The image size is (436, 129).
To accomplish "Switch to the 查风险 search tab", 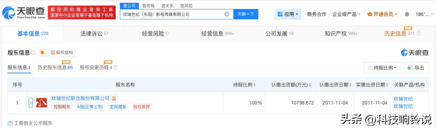I will pos(186,6).
